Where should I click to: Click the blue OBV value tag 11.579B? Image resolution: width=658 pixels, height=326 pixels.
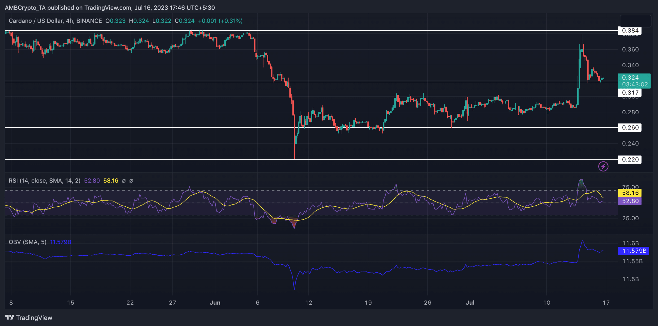634,251
